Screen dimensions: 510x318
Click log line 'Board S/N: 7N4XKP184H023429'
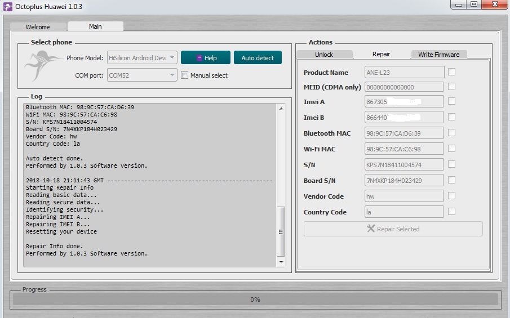(71, 129)
